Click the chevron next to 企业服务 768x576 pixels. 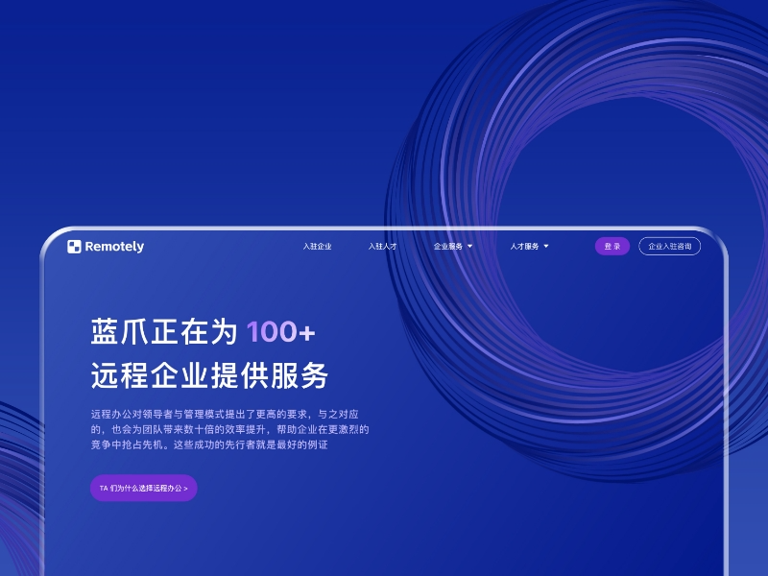point(470,246)
